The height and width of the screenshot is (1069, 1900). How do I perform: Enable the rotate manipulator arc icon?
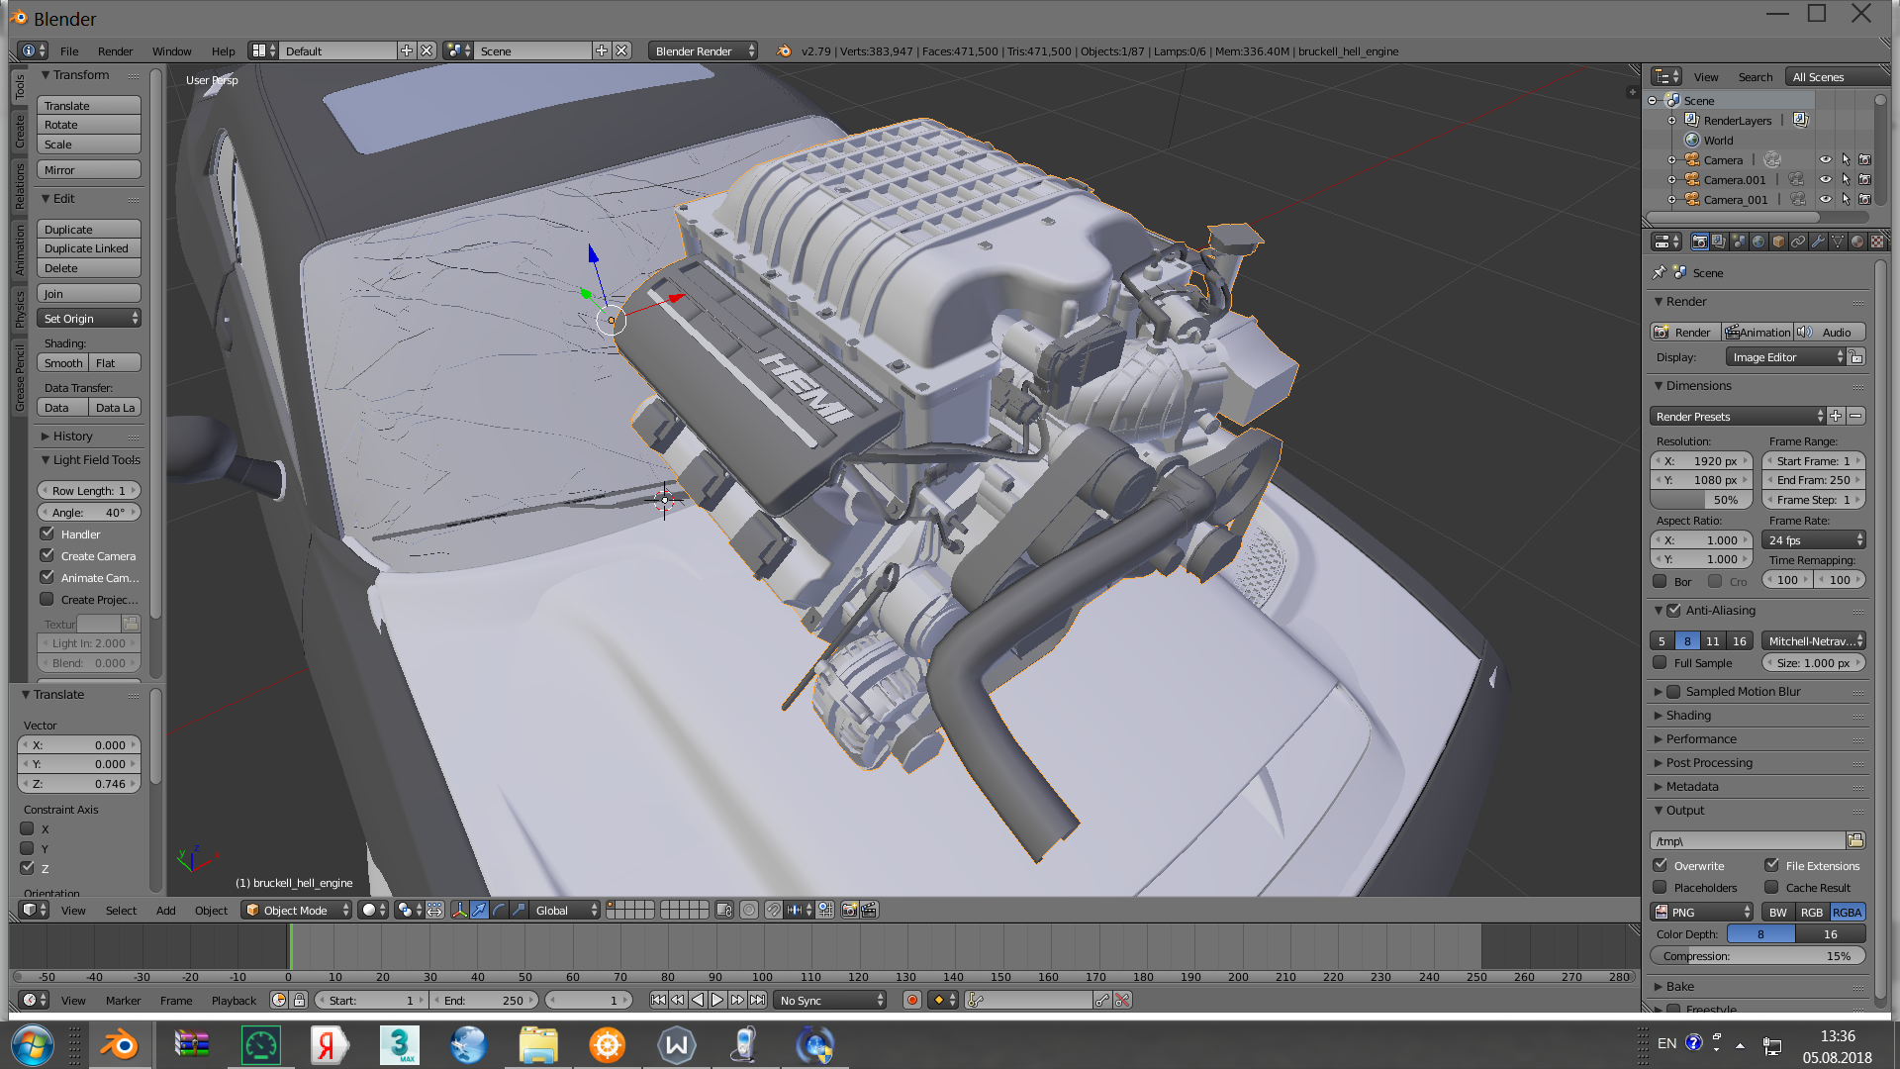tap(499, 910)
